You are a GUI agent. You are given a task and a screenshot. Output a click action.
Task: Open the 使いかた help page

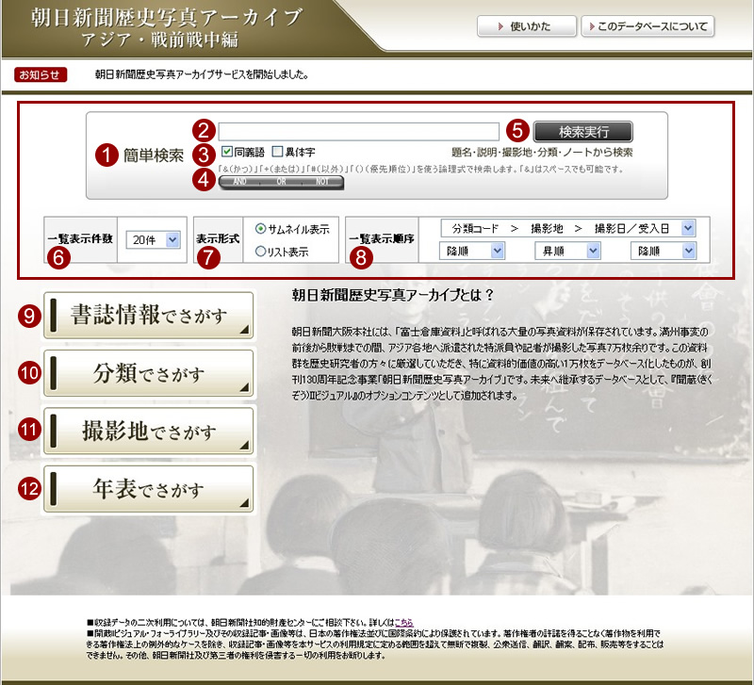(x=526, y=26)
